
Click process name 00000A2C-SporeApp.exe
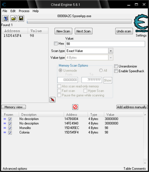[74, 16]
